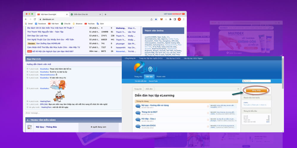297x148 pixels.
Task: Click the Enter message chat input
Action: 73,113
